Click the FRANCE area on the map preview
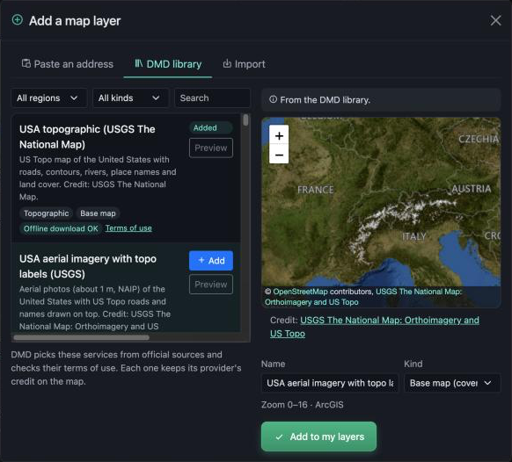Screen dimensions: 512x462 316,190
